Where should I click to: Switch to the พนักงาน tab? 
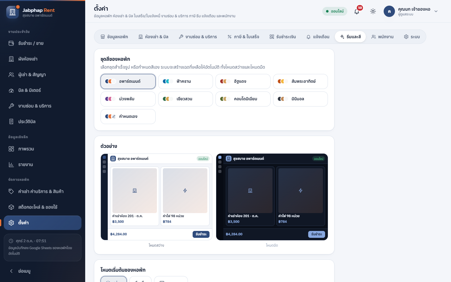[x=382, y=37]
